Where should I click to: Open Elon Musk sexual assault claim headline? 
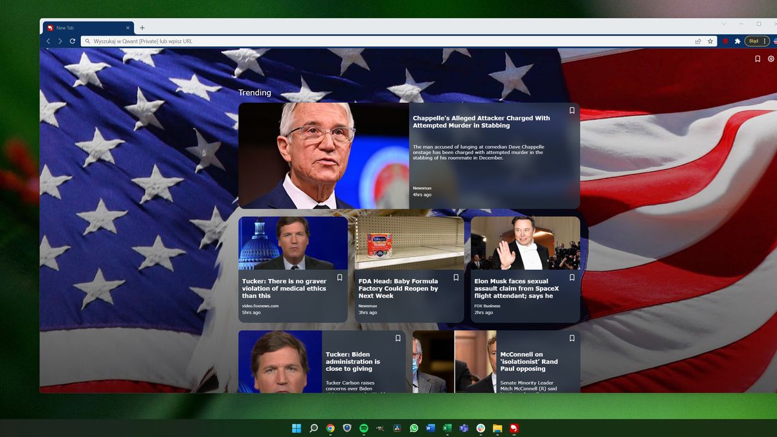coord(516,288)
